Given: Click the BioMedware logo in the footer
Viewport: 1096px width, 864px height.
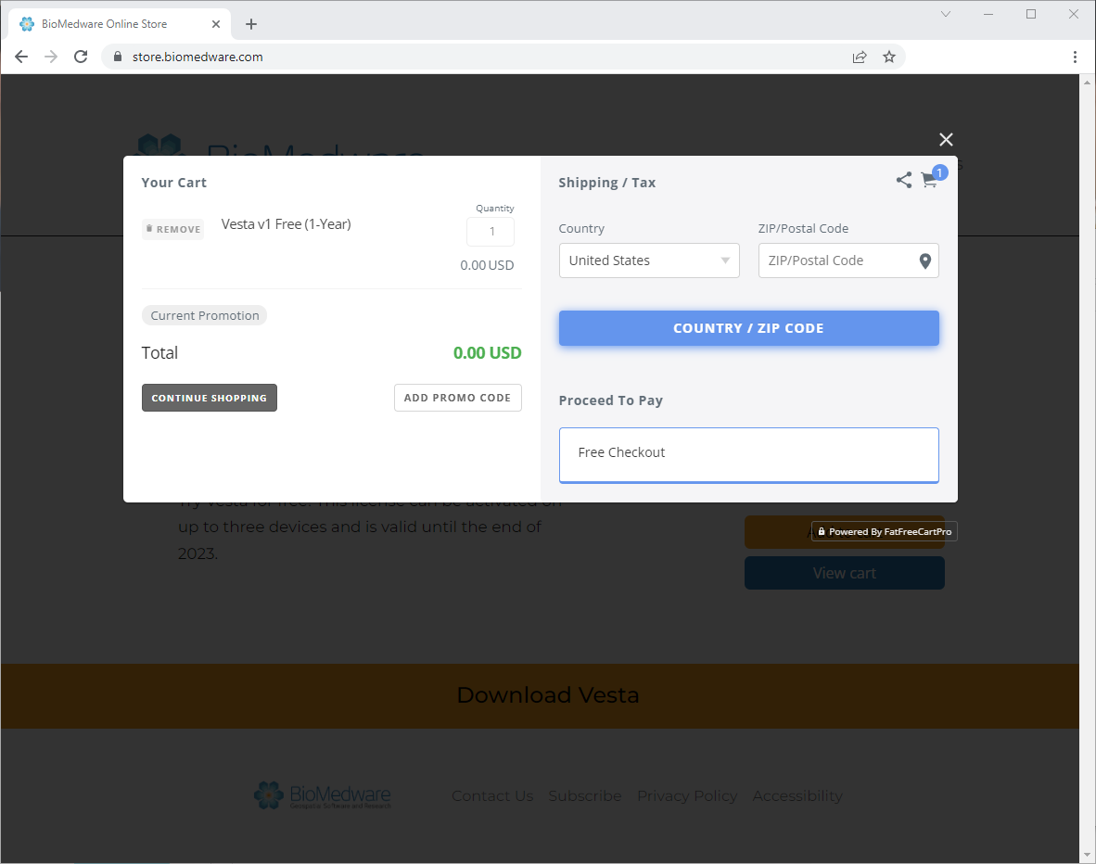Looking at the screenshot, I should (323, 795).
